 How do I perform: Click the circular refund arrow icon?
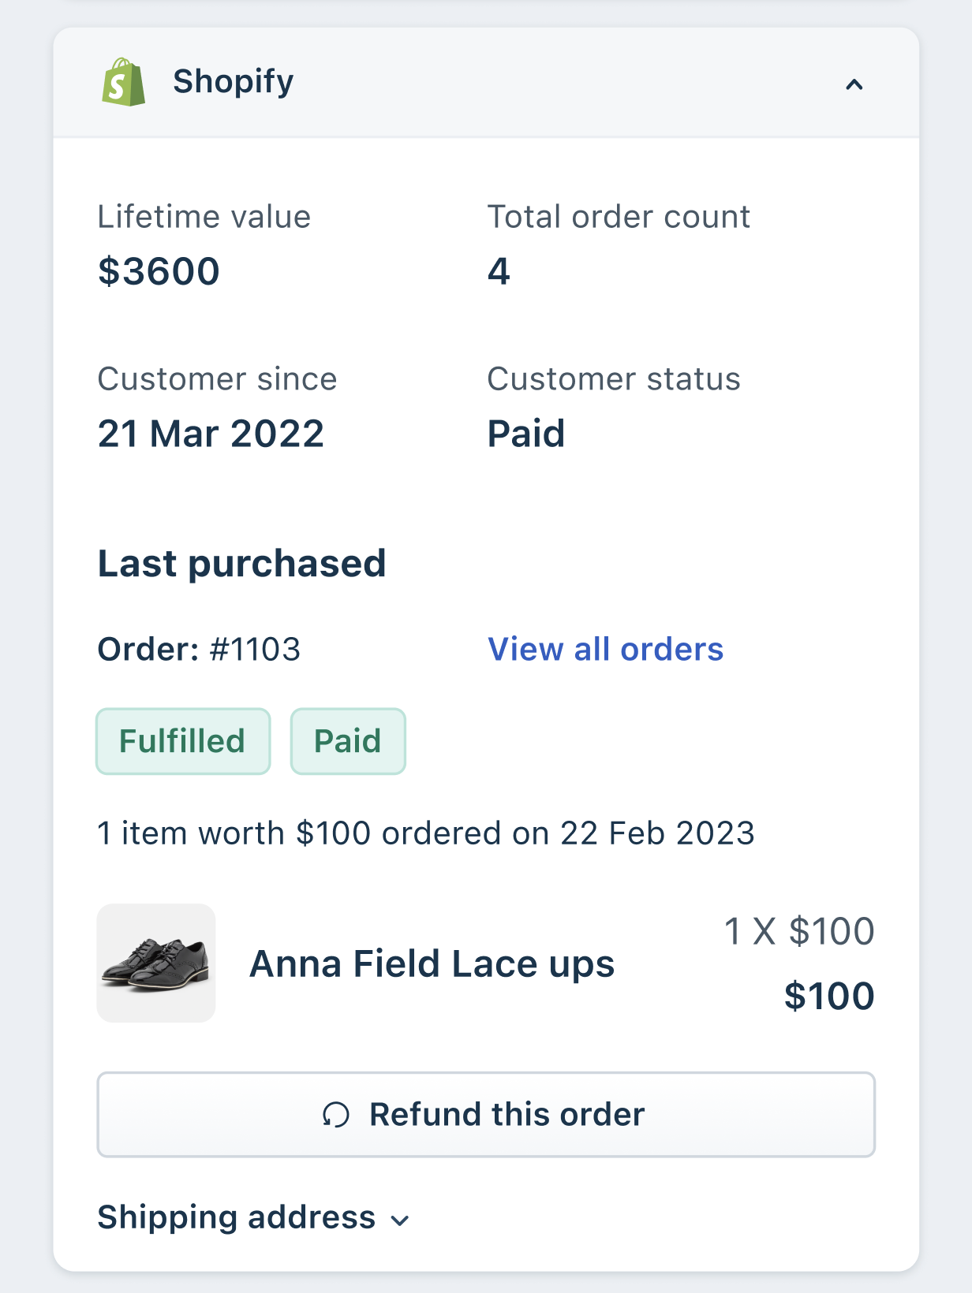(x=335, y=1115)
